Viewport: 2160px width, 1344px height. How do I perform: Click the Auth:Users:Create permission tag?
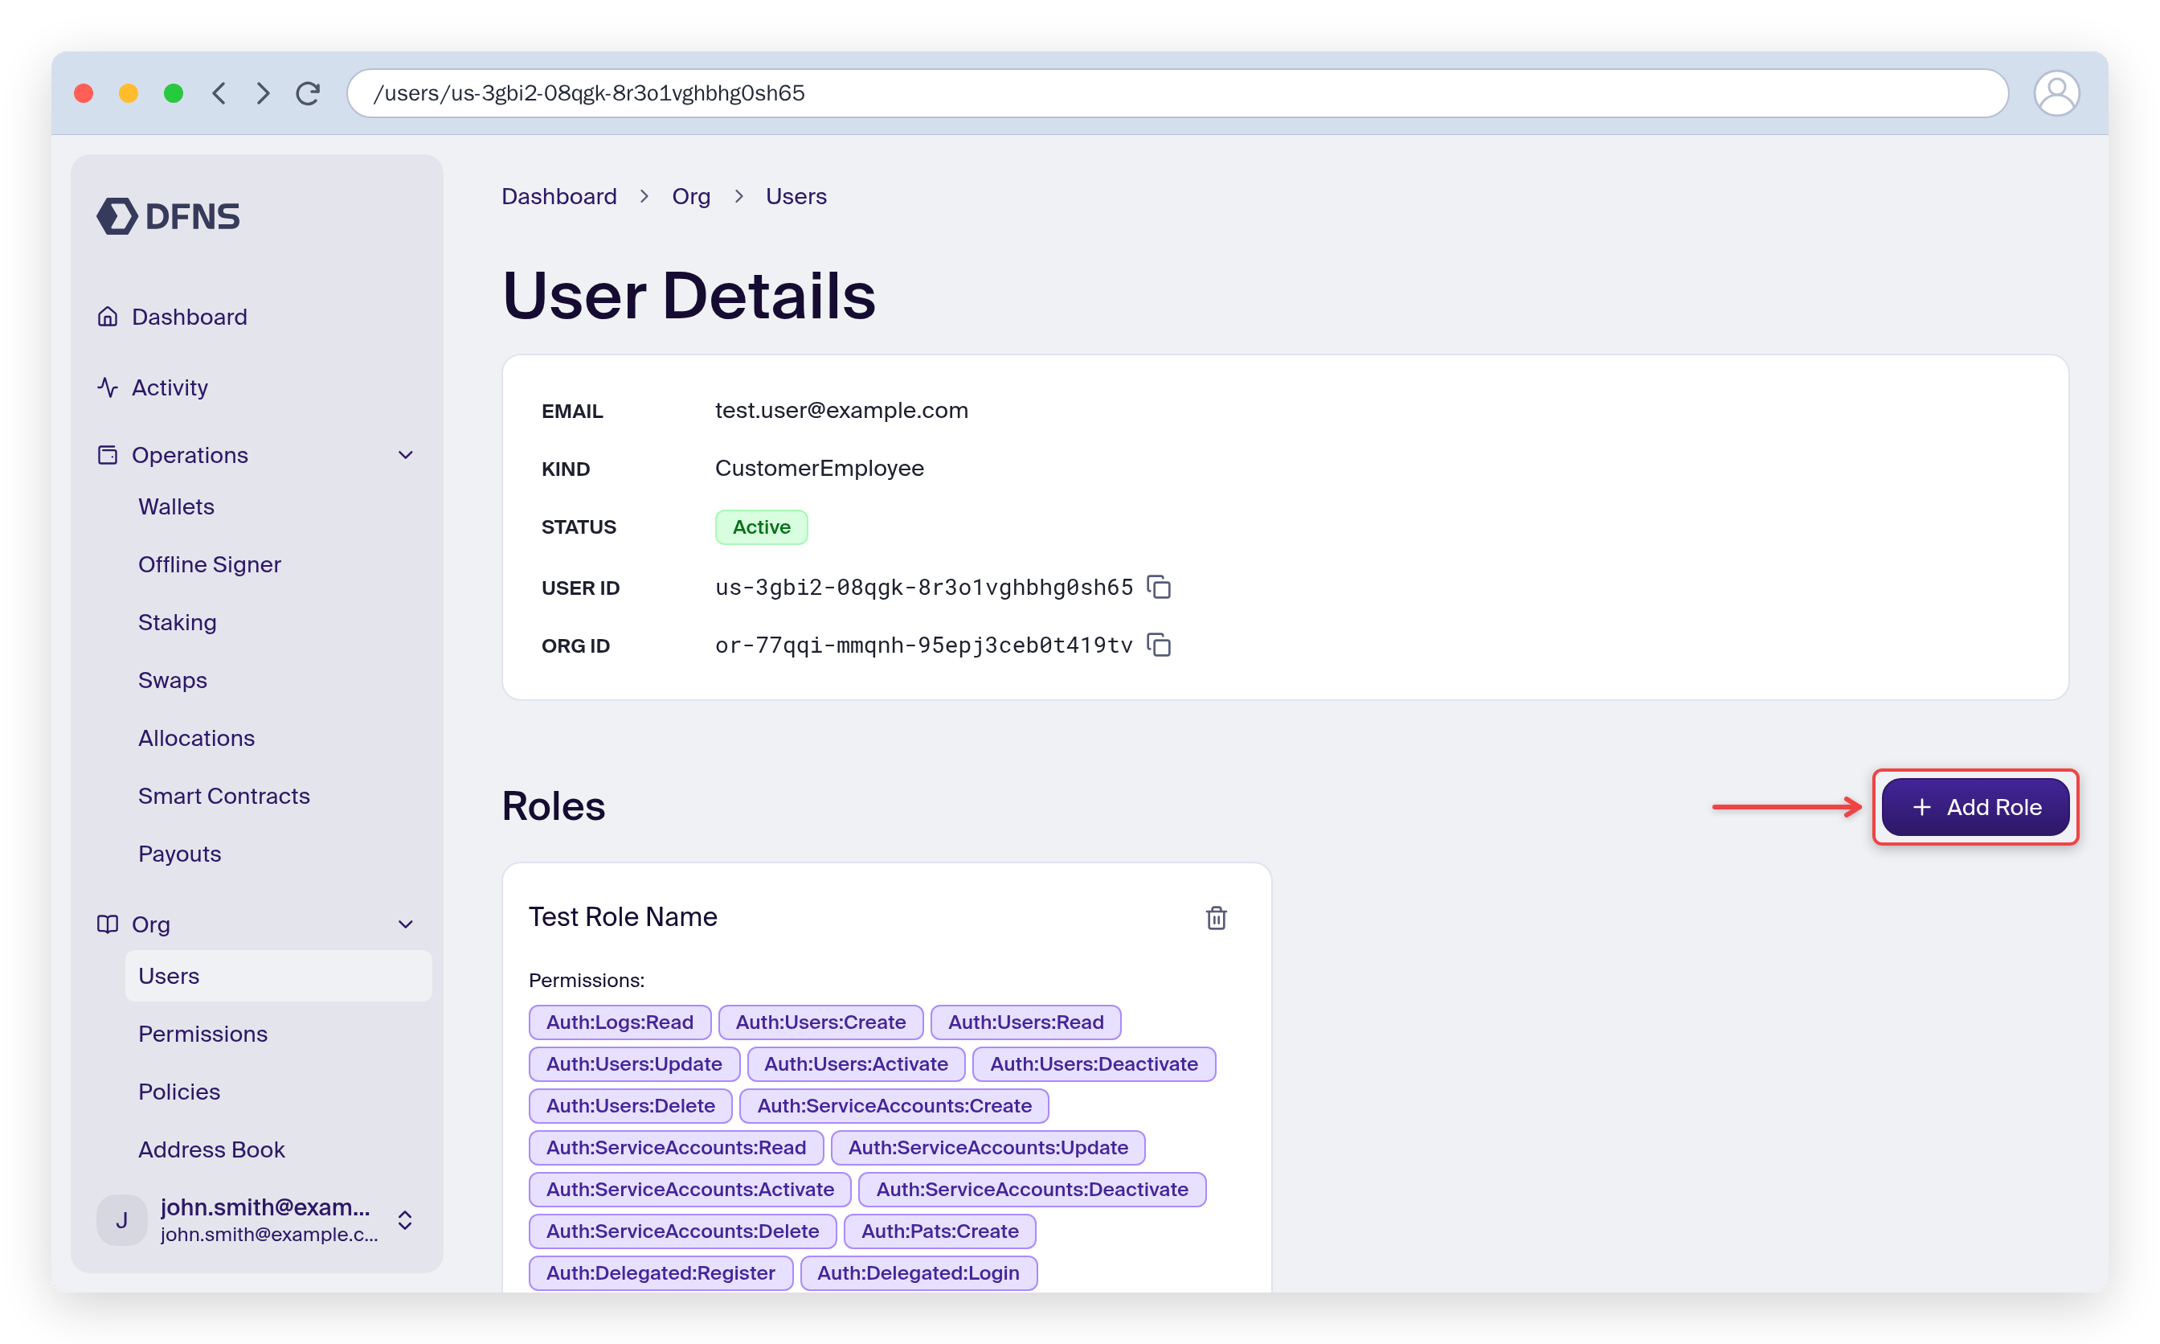[821, 1022]
